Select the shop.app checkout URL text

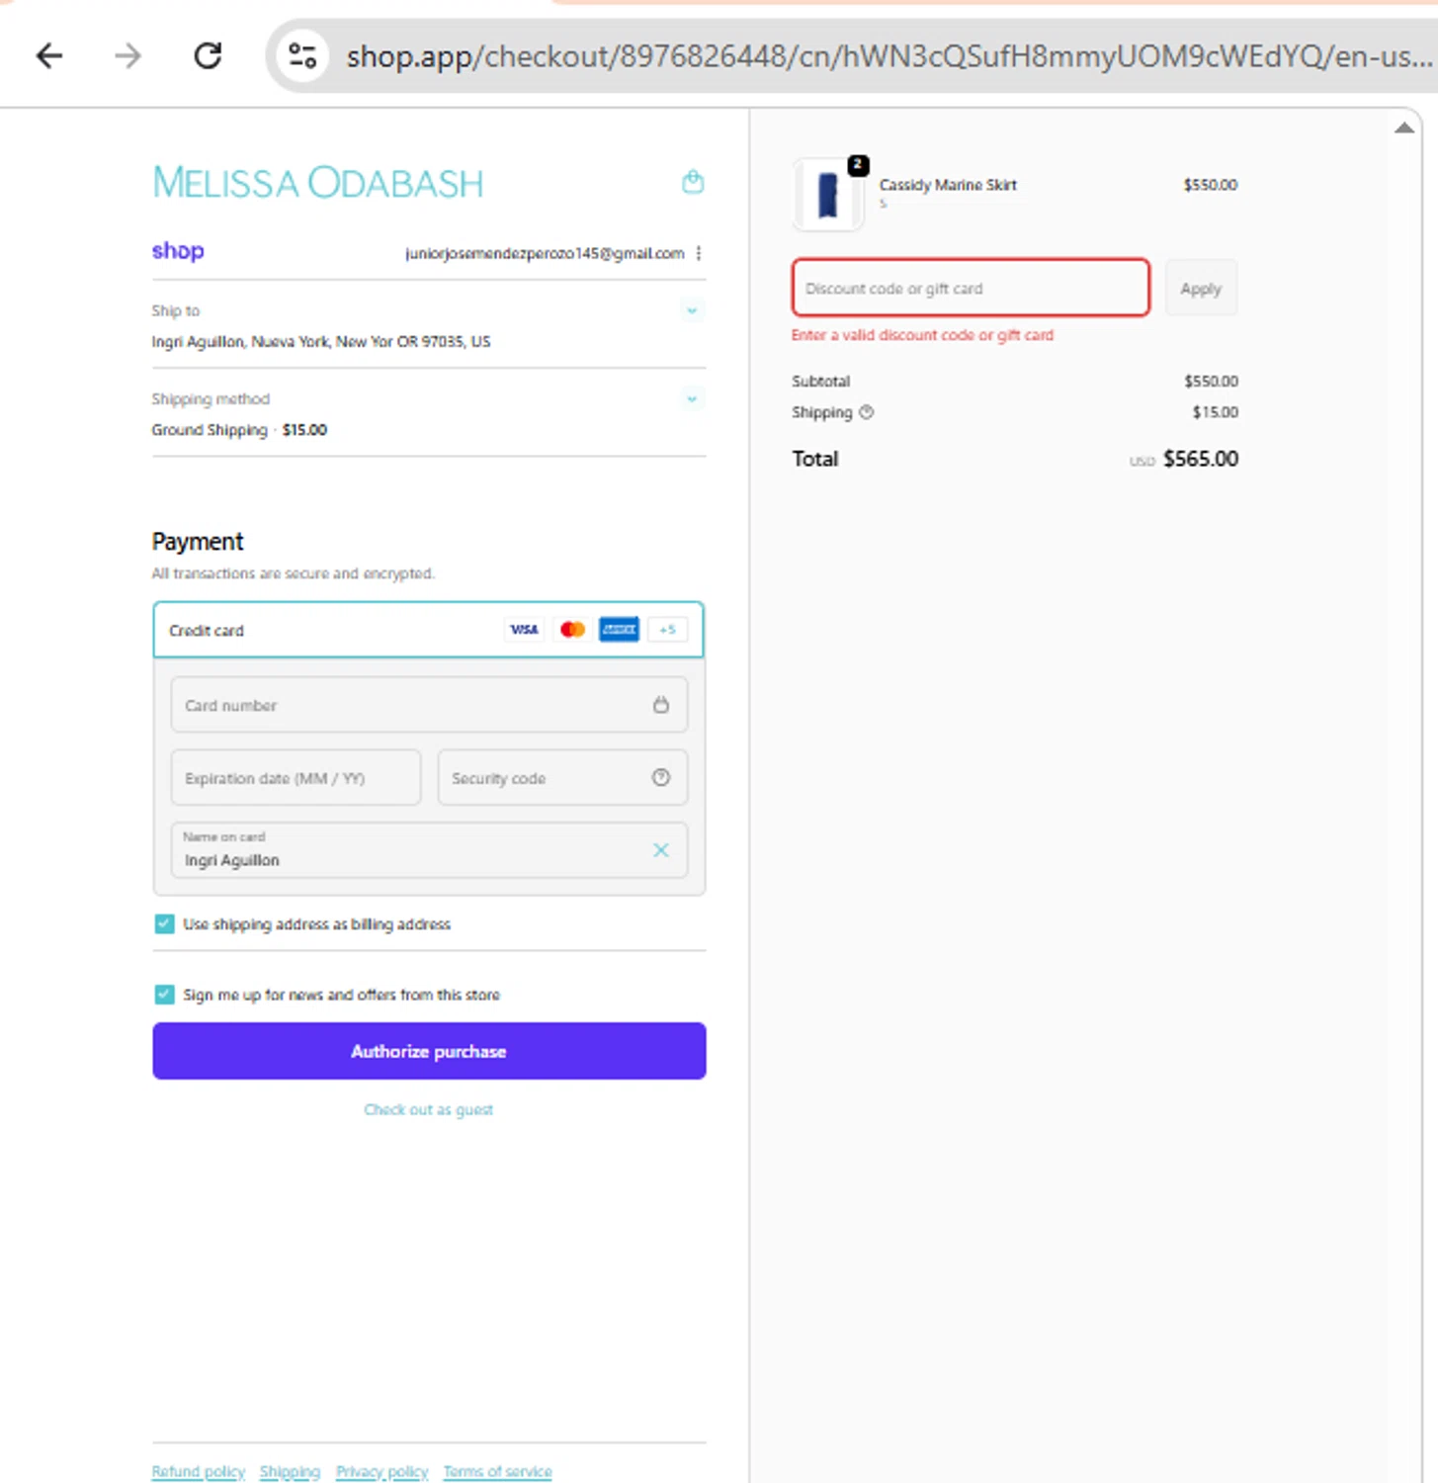pos(888,56)
